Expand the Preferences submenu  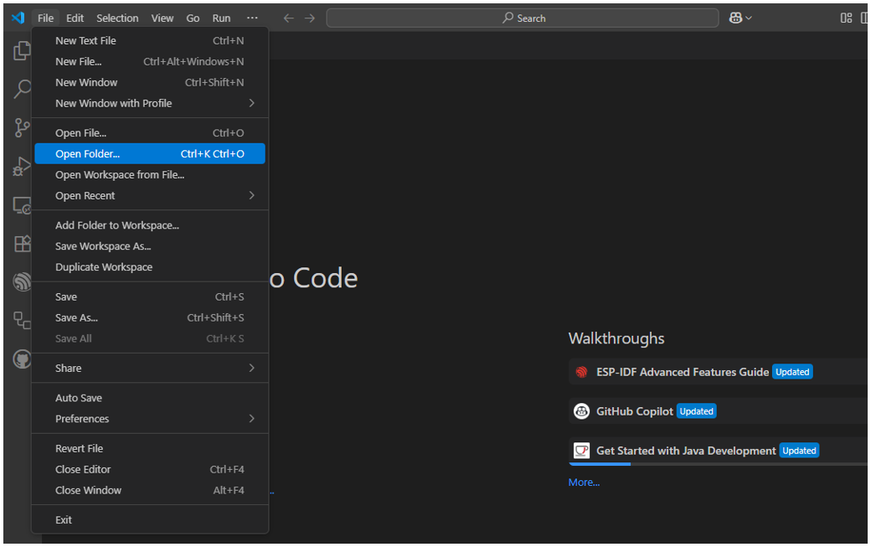pos(150,419)
